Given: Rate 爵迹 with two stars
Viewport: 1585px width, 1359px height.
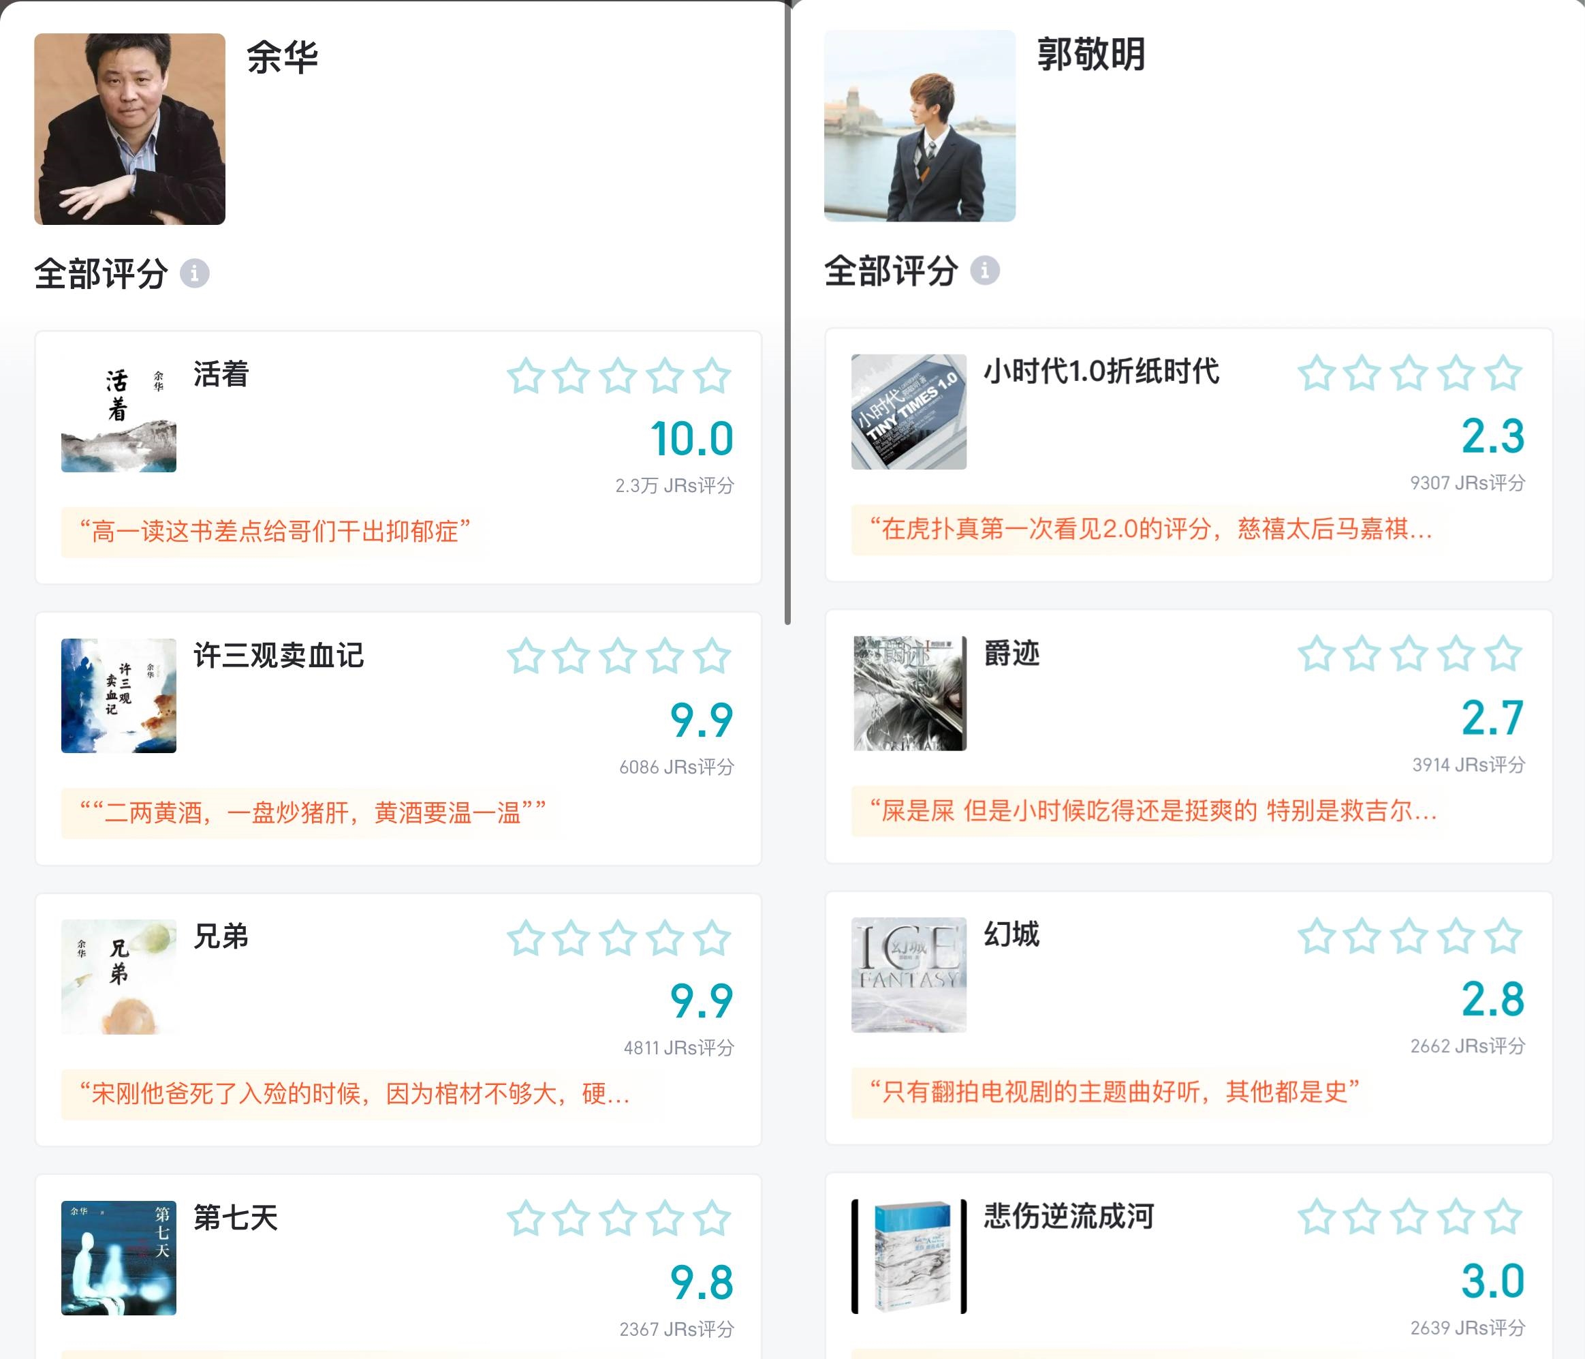Looking at the screenshot, I should (1362, 654).
